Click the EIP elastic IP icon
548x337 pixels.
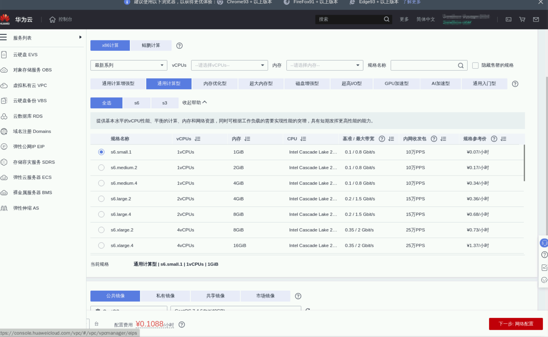4,146
